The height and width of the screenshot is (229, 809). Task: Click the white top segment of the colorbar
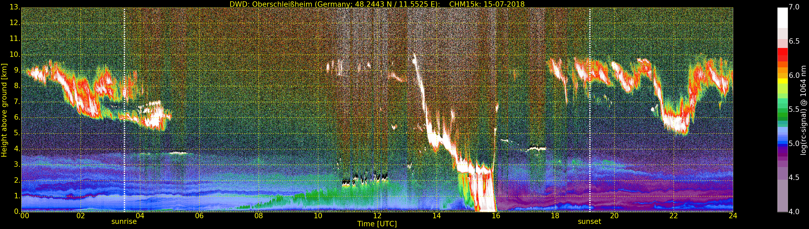[x=782, y=18]
